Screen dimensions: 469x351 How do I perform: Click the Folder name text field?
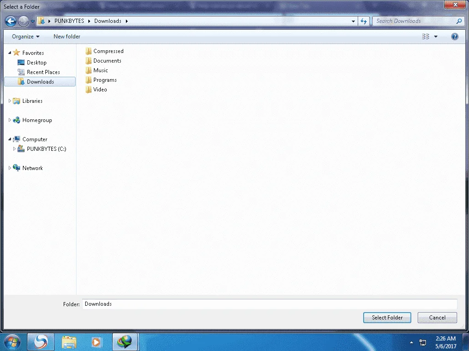click(269, 304)
